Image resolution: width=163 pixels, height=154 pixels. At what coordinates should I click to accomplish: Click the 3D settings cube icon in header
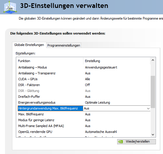tap(10, 7)
